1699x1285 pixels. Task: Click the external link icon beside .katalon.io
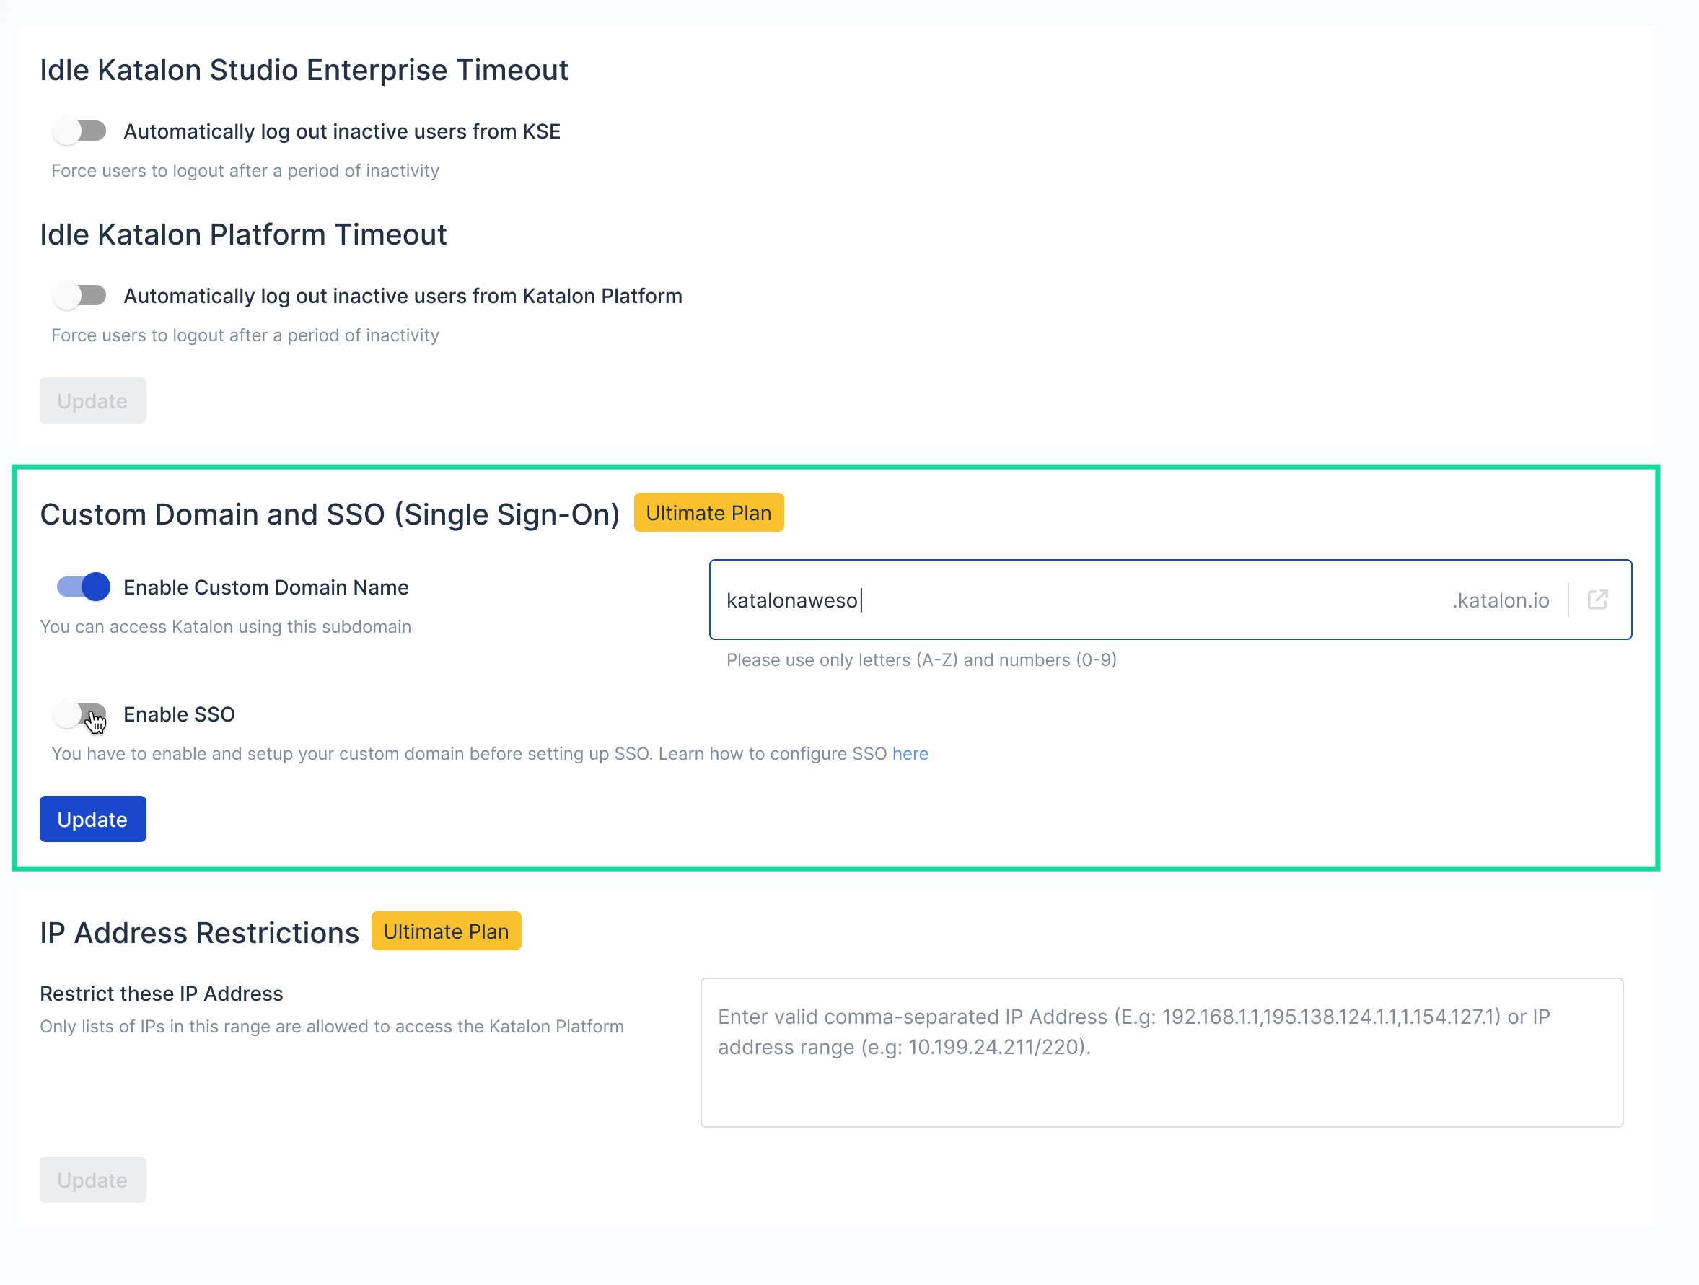(1597, 599)
